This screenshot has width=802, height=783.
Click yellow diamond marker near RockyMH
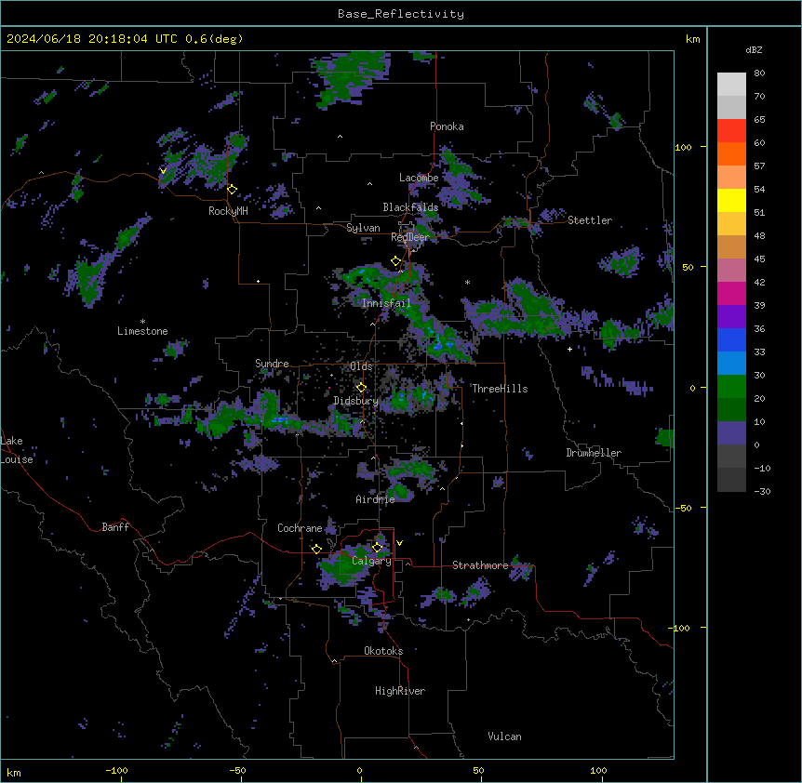[x=232, y=189]
